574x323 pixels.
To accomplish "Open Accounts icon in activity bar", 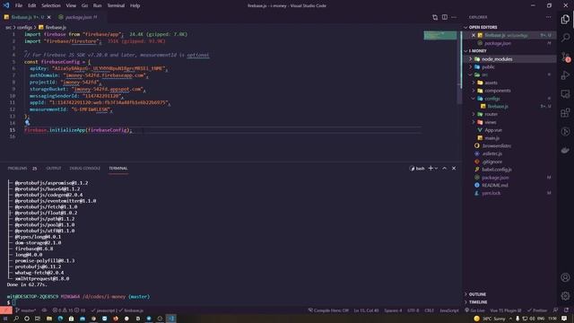I will [x=565, y=277].
